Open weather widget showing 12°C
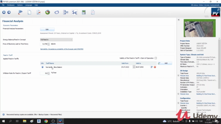 (171, 121)
